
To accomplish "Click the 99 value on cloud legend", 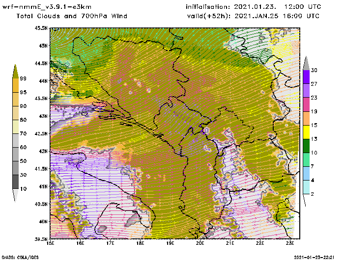I will pyautogui.click(x=23, y=78).
